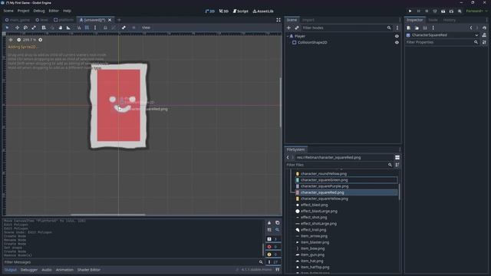
Task: Click the Filter Nodes search field
Action: click(x=347, y=28)
